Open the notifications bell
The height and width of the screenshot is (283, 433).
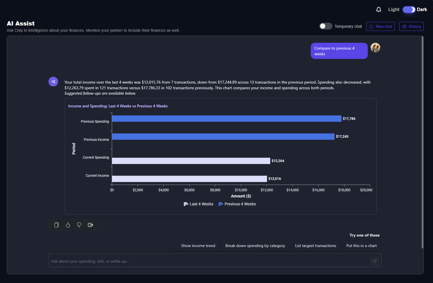tap(379, 10)
